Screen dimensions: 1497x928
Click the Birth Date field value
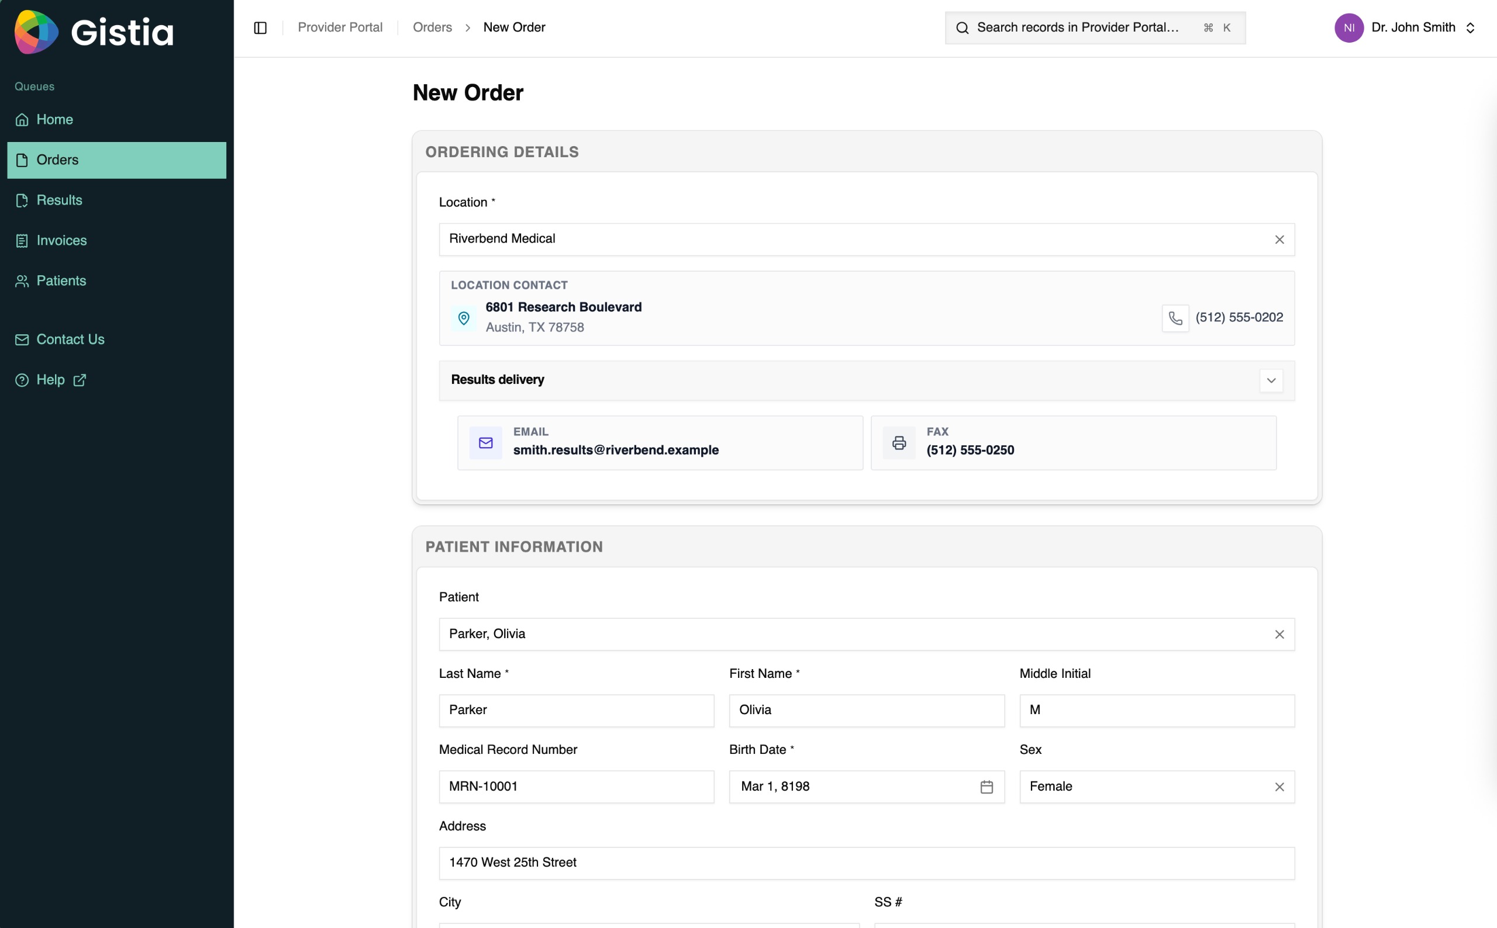[775, 787]
